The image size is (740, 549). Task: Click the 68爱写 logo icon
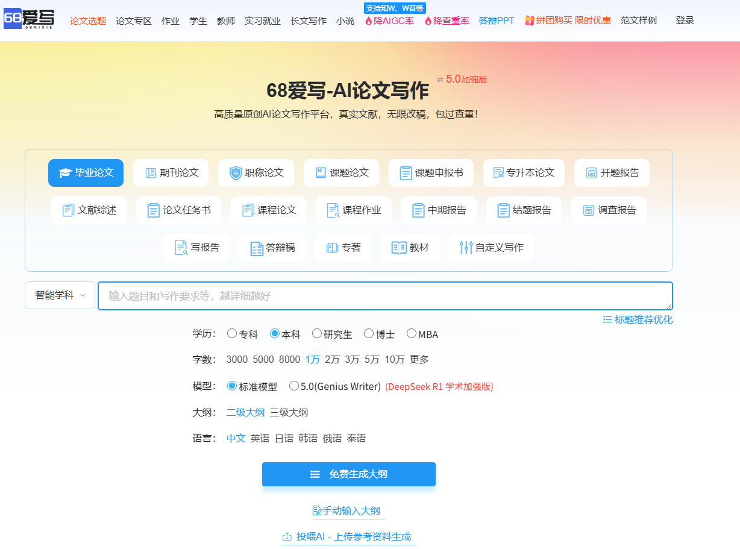28,19
